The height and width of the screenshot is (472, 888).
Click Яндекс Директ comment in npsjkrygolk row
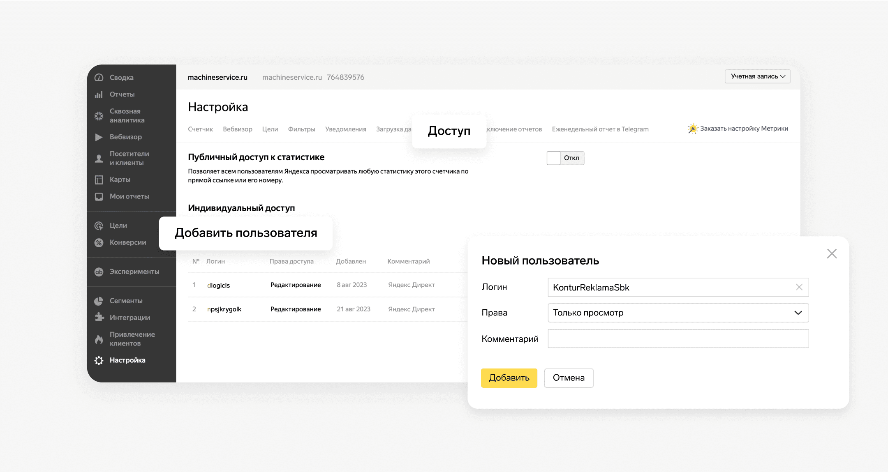tap(412, 309)
